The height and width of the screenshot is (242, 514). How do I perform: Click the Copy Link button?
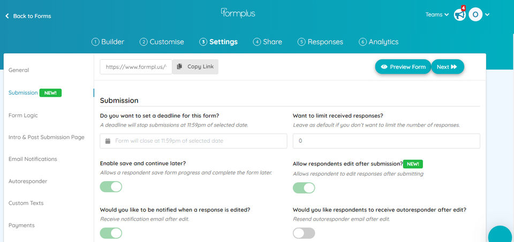(195, 67)
